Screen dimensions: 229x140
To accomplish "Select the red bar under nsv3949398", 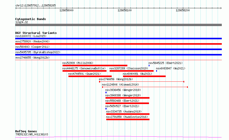I will point(128,98).
